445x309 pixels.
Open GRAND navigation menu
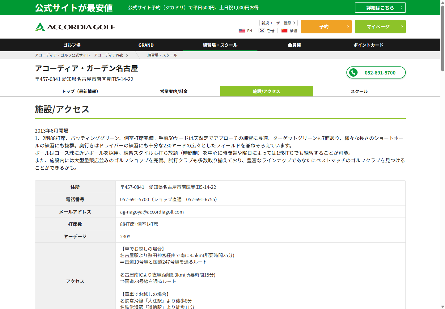pyautogui.click(x=146, y=45)
